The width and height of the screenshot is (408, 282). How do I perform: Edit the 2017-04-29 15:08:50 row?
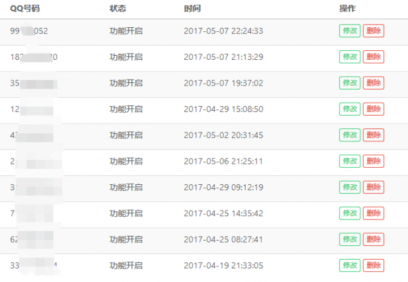click(350, 109)
